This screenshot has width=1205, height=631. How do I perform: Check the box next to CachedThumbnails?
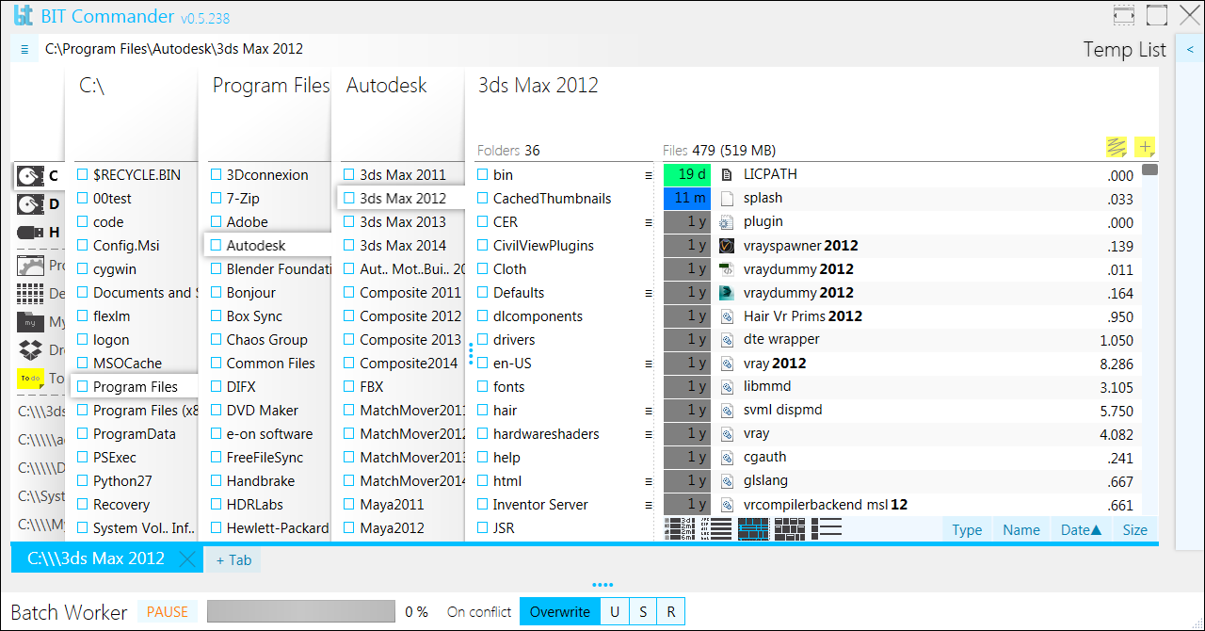tap(483, 199)
